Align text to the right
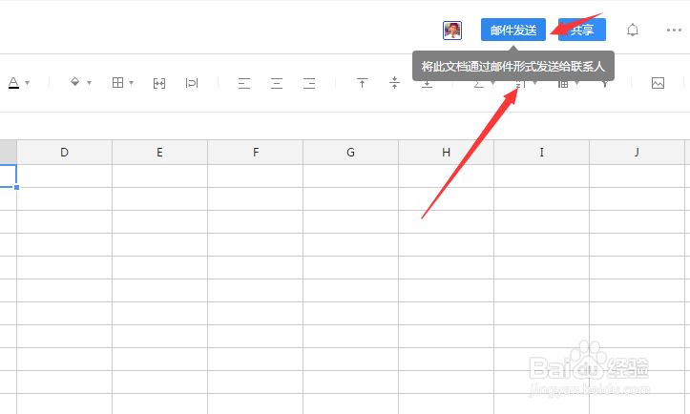This screenshot has width=690, height=414. [x=309, y=83]
